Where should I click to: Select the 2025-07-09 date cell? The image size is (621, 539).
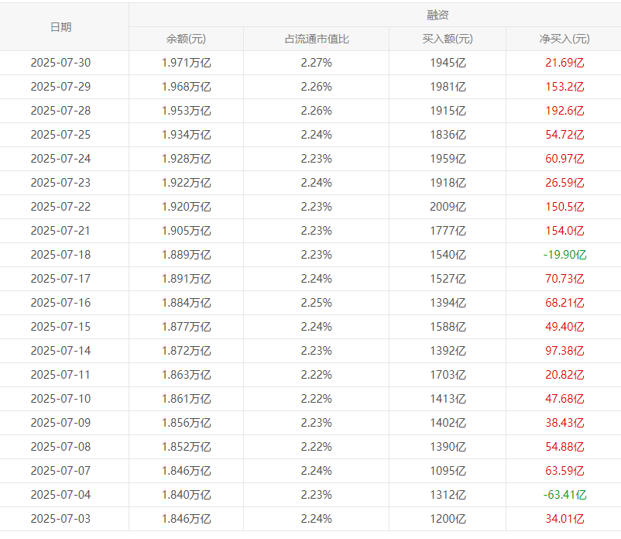click(60, 423)
